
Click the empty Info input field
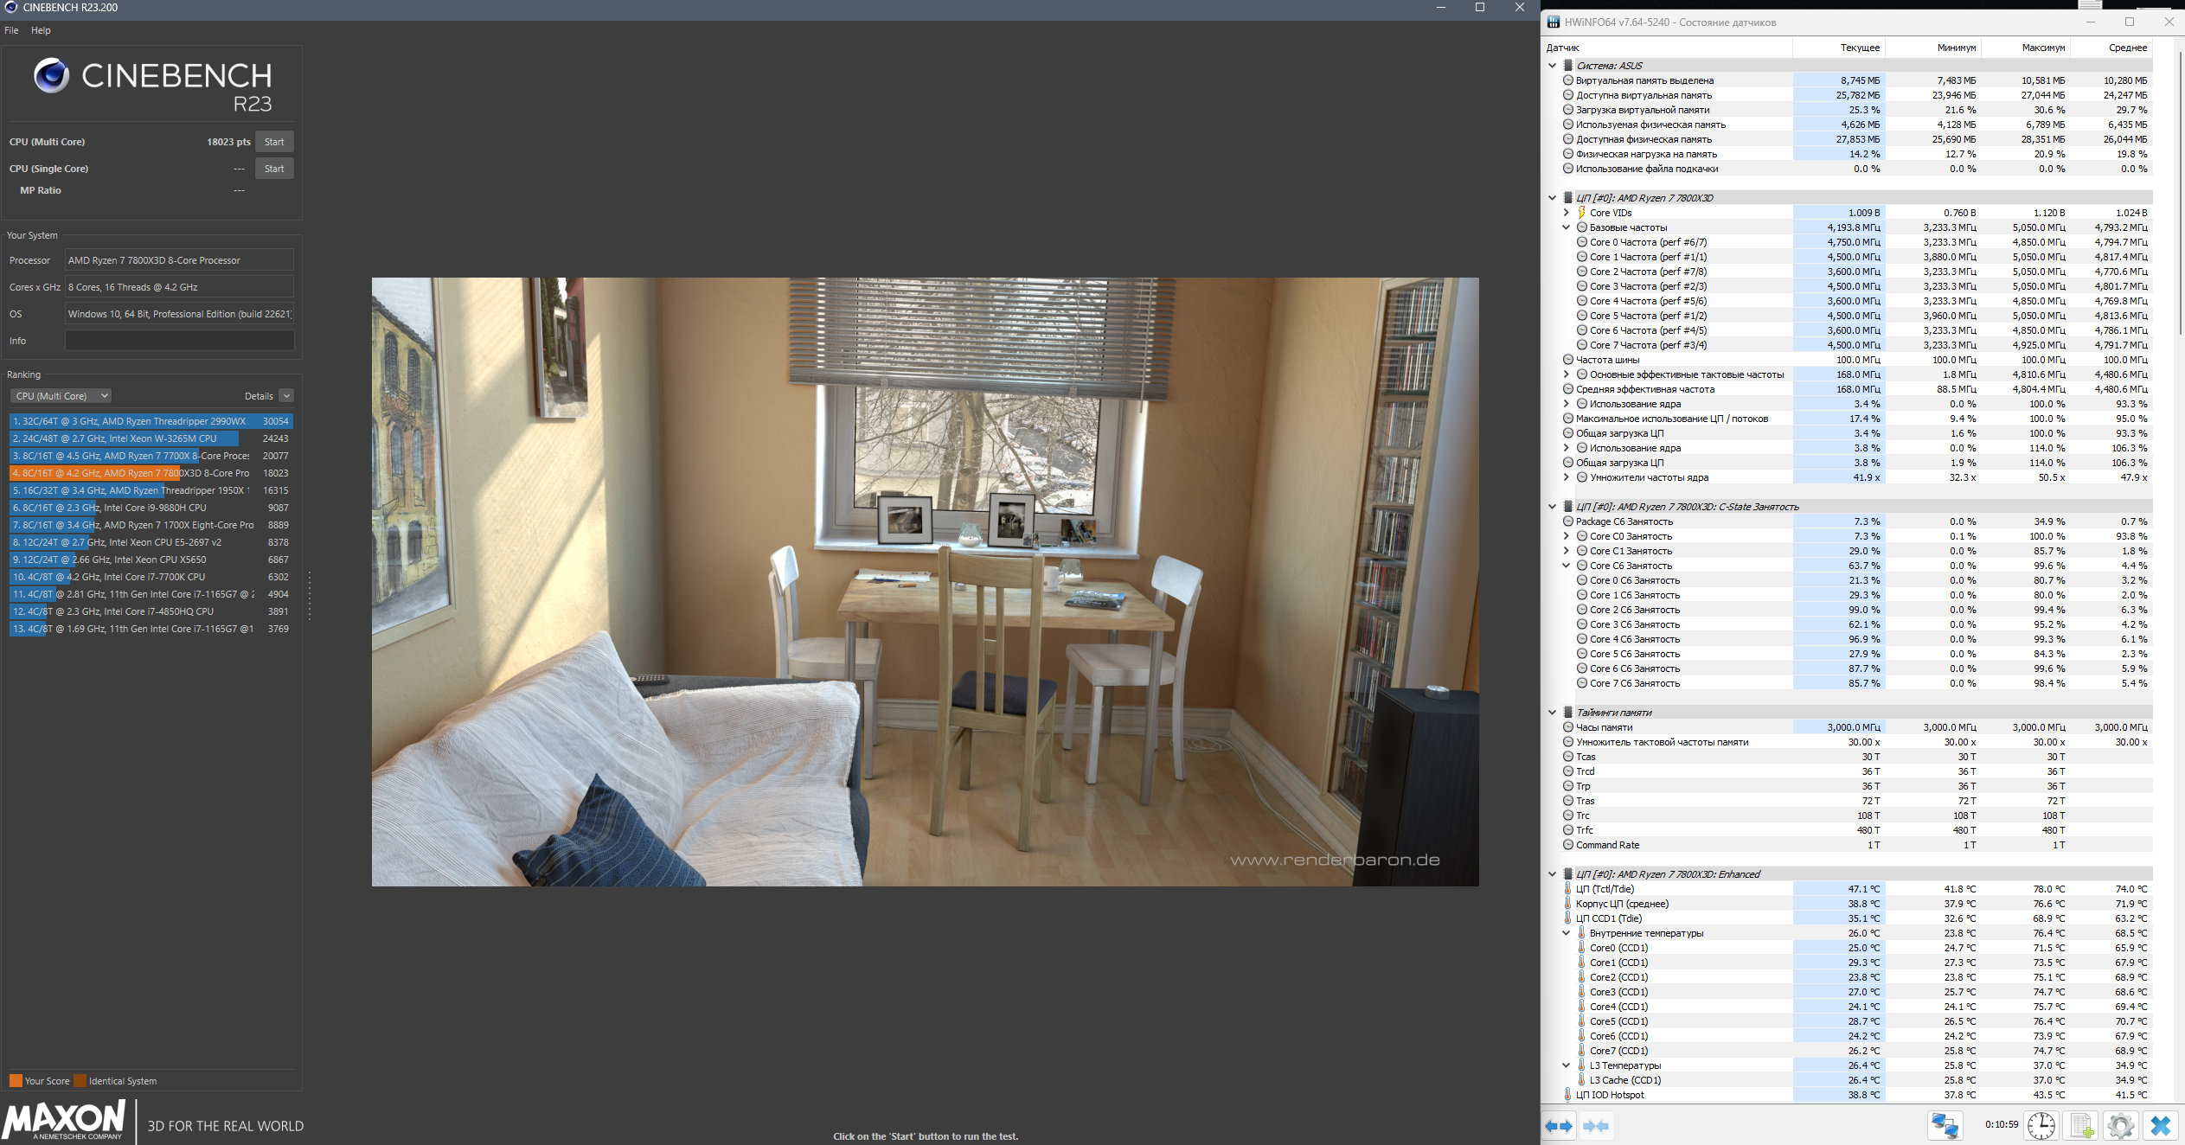coord(179,341)
